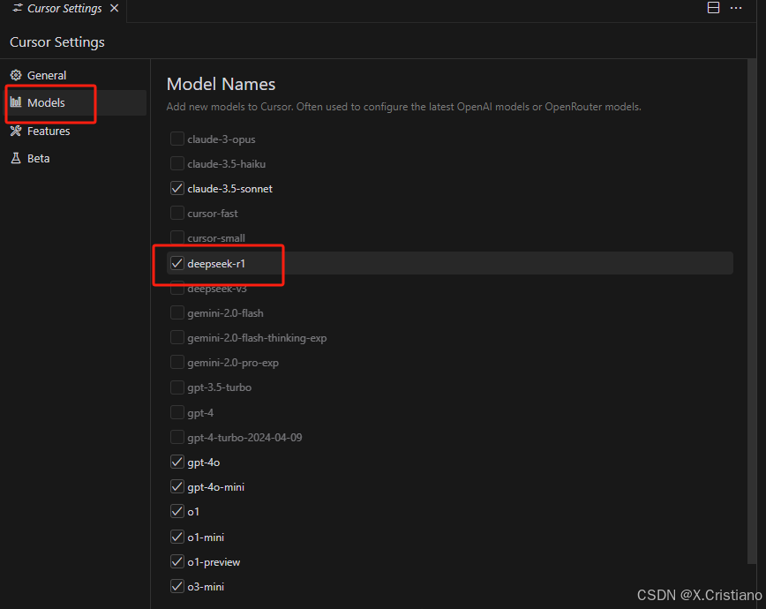Screen dimensions: 766x609
Task: Uncheck the o1-mini checkbox
Action: point(176,537)
